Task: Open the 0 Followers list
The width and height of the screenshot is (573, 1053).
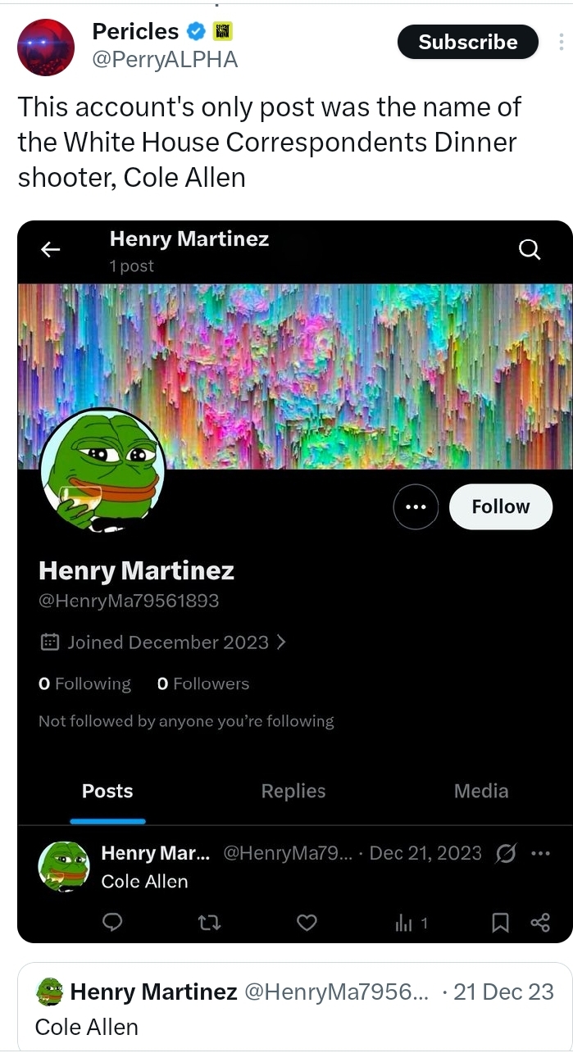Action: click(x=203, y=683)
